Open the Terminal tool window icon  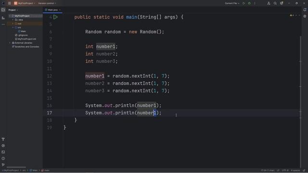pos(3,152)
